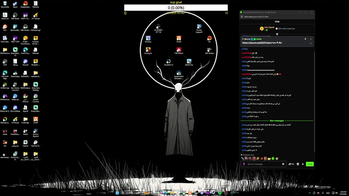Launch Supermarket Simulator shortcut
Viewport: 349px width, 196px height.
pyautogui.click(x=179, y=75)
